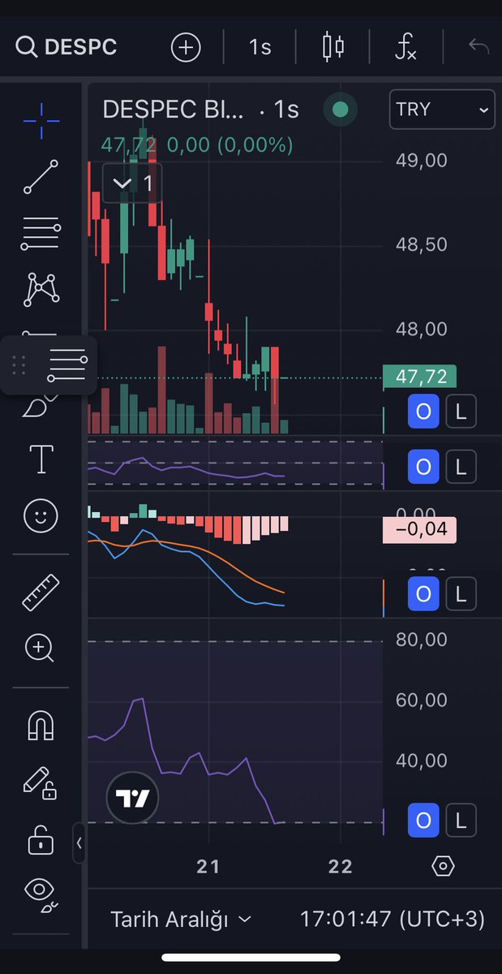Add a symbol to compare with plus icon
Image resolution: width=502 pixels, height=974 pixels.
(x=186, y=47)
